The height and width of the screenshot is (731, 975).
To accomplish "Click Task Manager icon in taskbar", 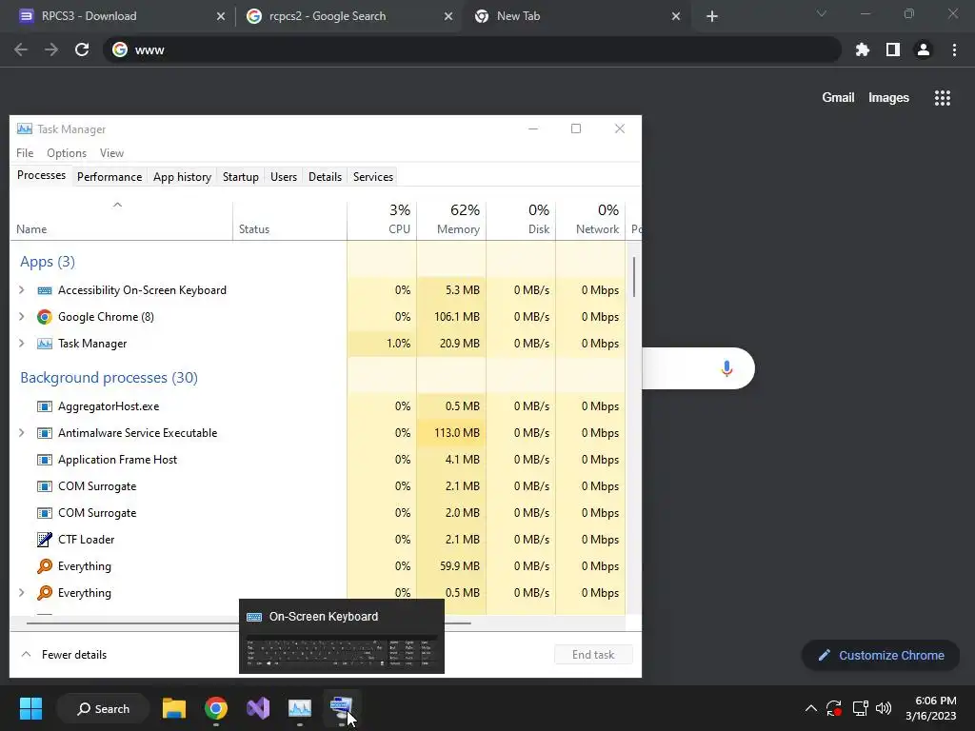I will (300, 708).
